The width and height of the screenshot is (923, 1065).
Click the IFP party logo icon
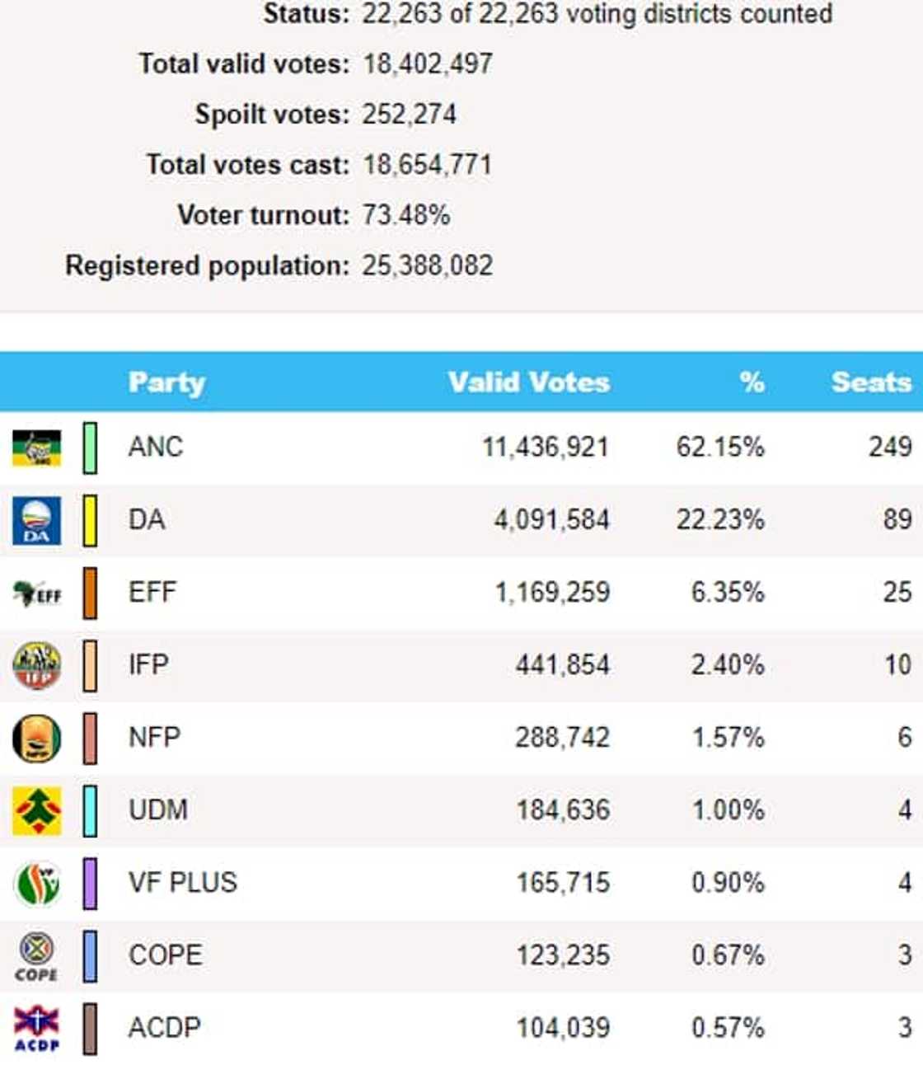click(x=37, y=665)
